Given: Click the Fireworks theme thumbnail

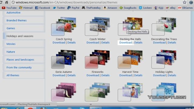Looking at the screenshot, I should click(x=97, y=59).
